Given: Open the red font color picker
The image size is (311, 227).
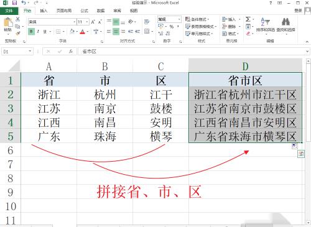Looking at the screenshot, I should click(83, 32).
